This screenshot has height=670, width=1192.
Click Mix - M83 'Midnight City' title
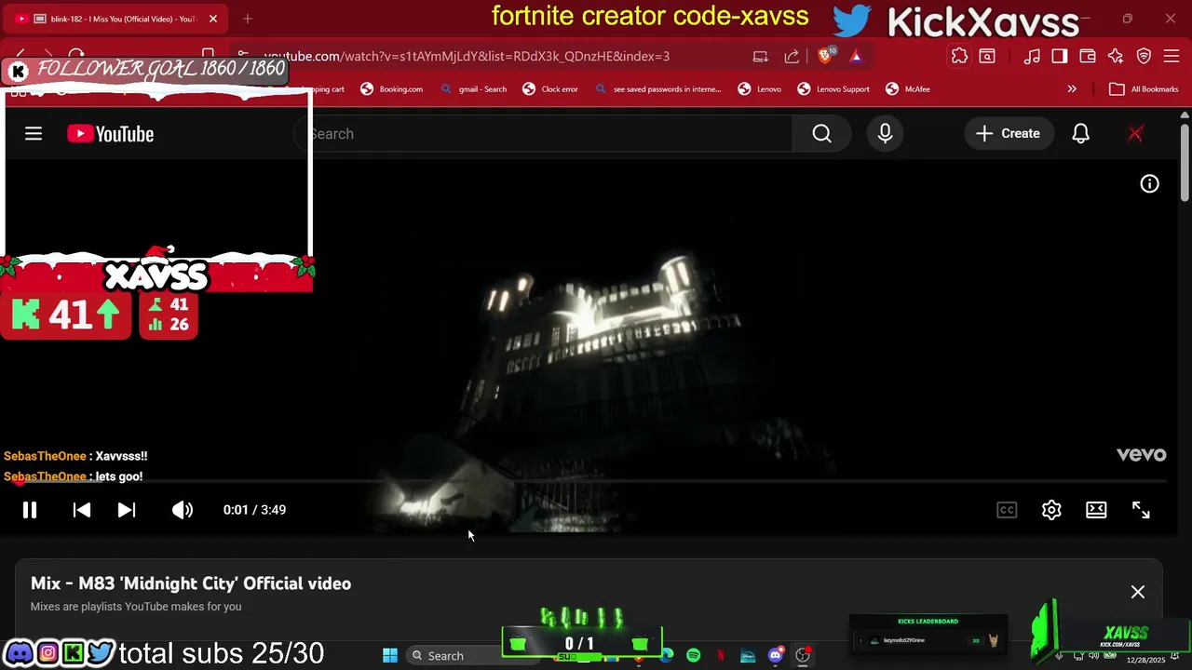tap(191, 583)
